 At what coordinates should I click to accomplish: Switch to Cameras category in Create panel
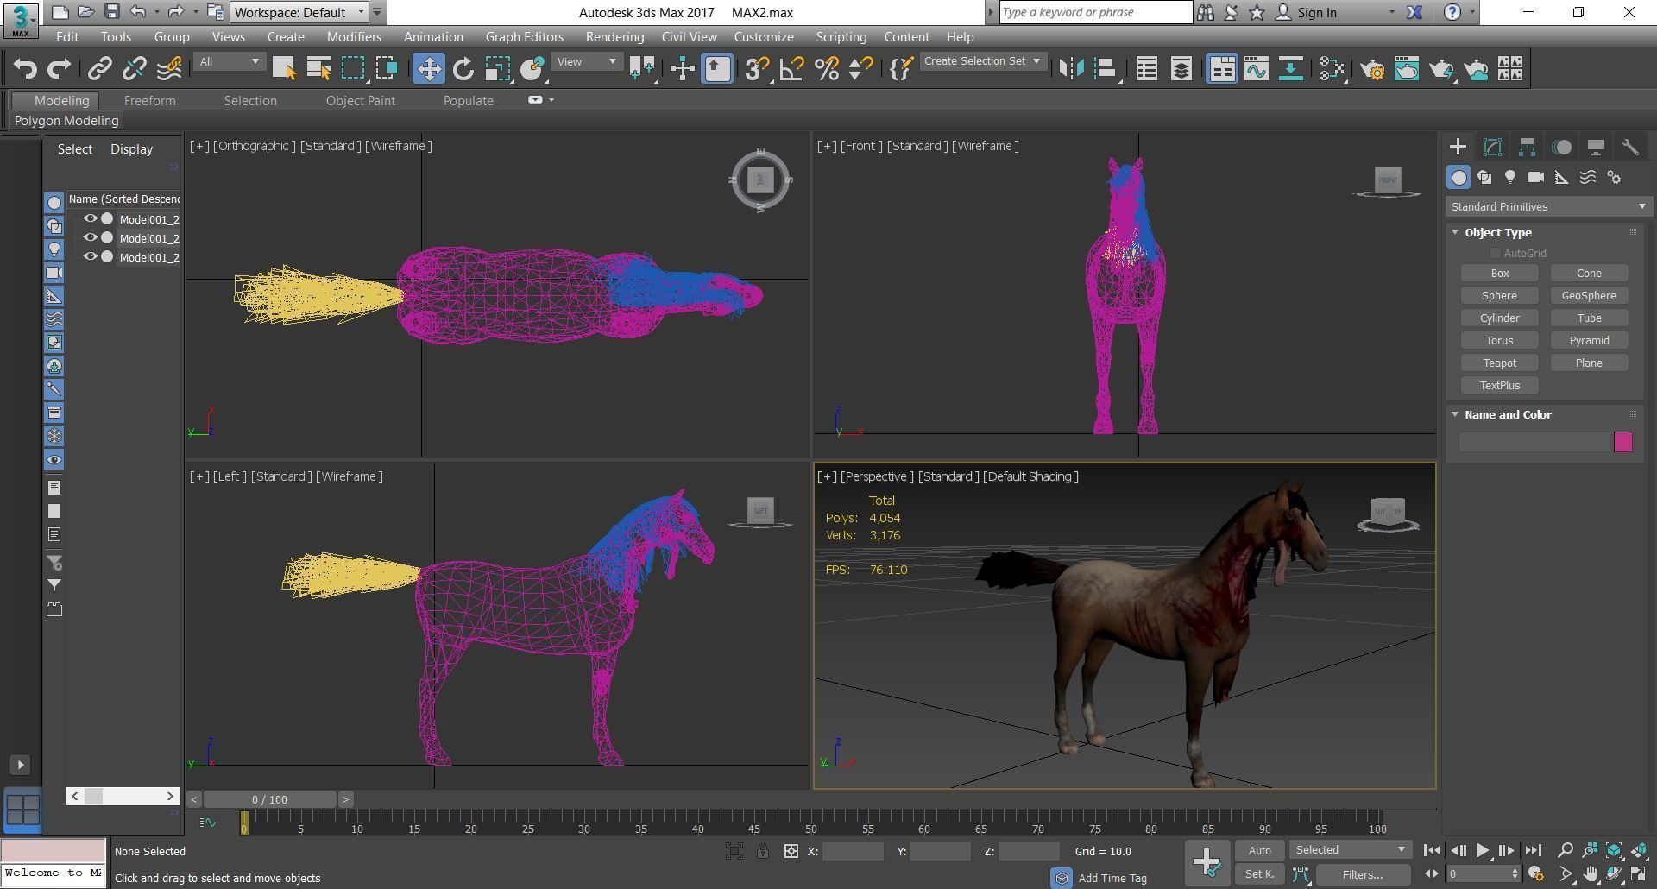[1536, 177]
